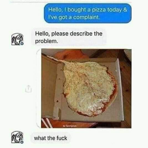Click the status badge on the upper avatar
This screenshot has height=148, width=148.
pos(22,44)
